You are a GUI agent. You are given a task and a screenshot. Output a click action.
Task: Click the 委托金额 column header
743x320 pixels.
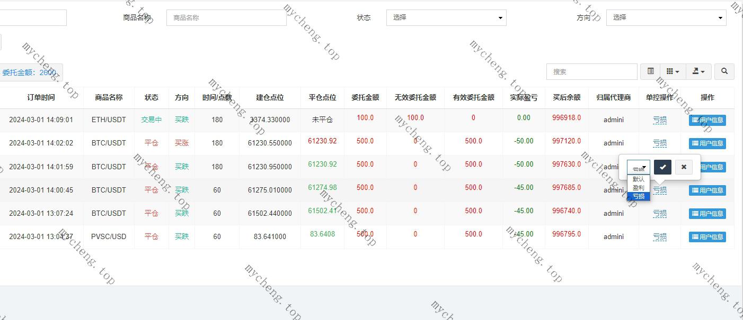pos(365,97)
